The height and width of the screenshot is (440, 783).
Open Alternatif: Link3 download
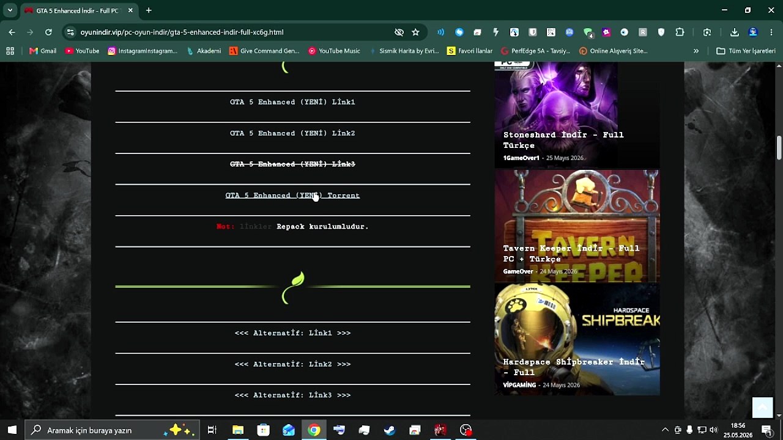pyautogui.click(x=292, y=395)
